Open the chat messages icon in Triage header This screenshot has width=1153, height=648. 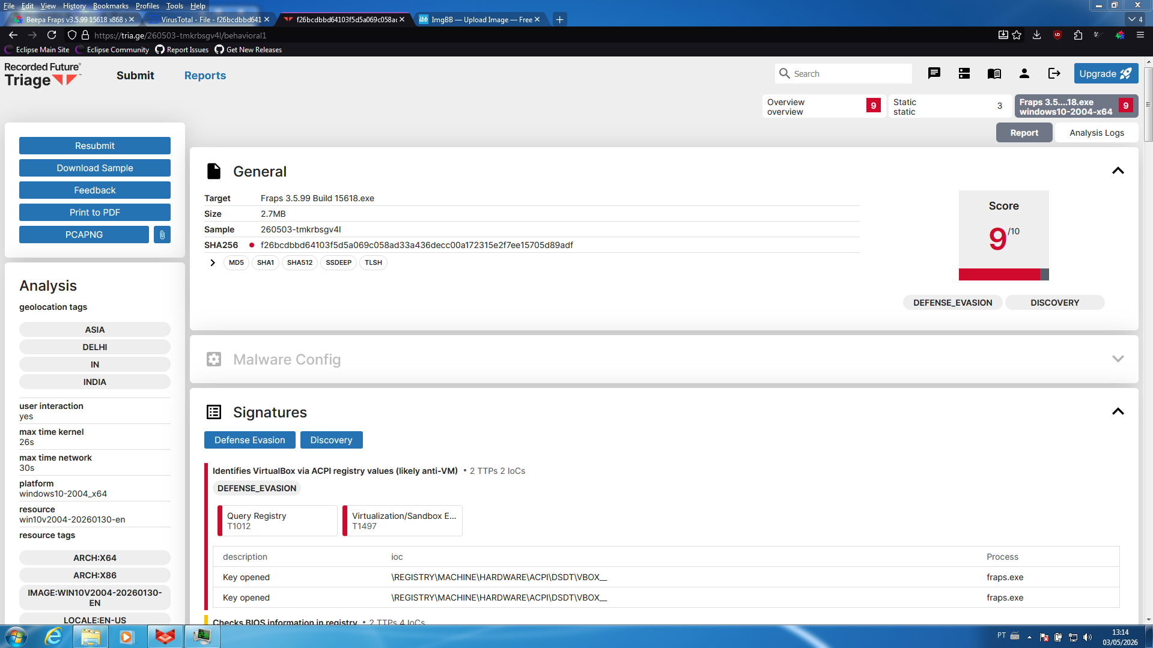pos(934,73)
